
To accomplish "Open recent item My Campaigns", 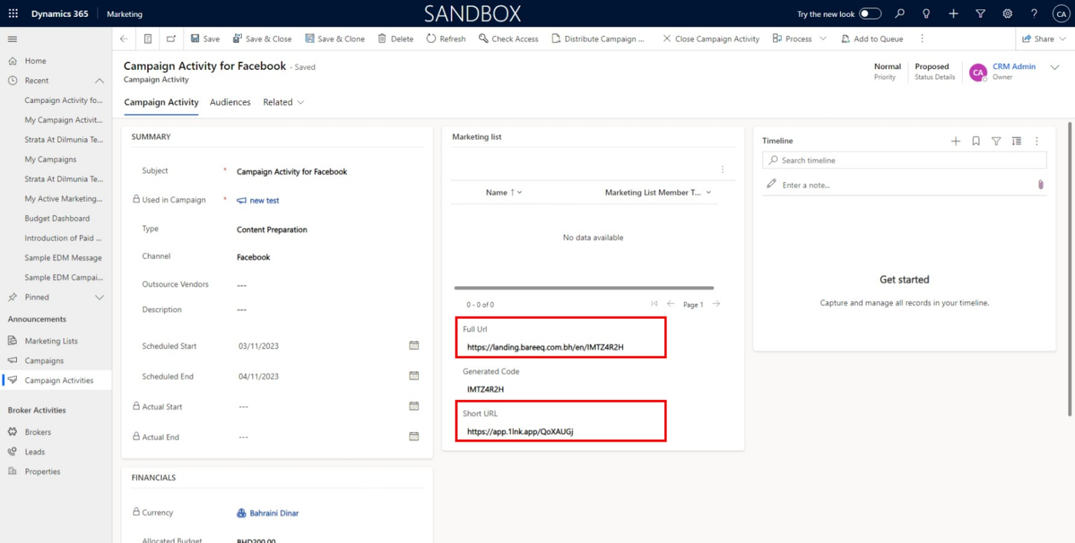I will [x=51, y=160].
